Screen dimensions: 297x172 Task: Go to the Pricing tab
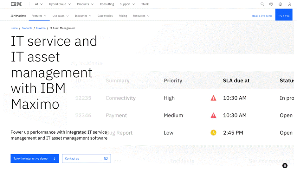coord(123,16)
